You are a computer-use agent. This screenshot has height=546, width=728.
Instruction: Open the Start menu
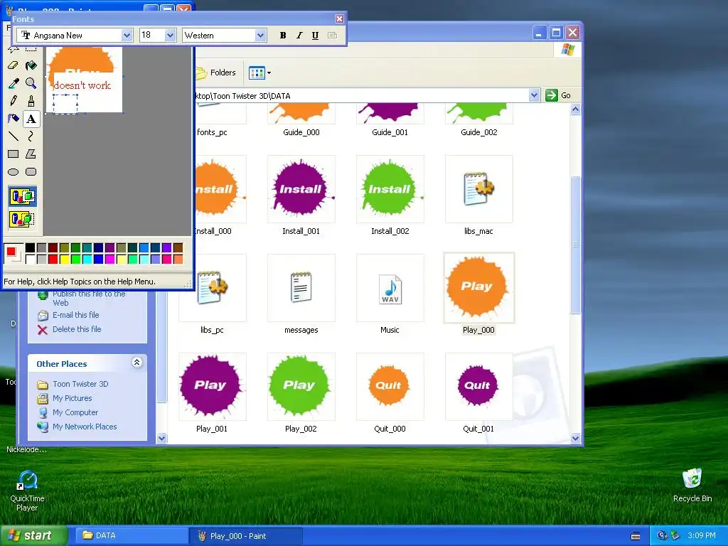tap(34, 535)
